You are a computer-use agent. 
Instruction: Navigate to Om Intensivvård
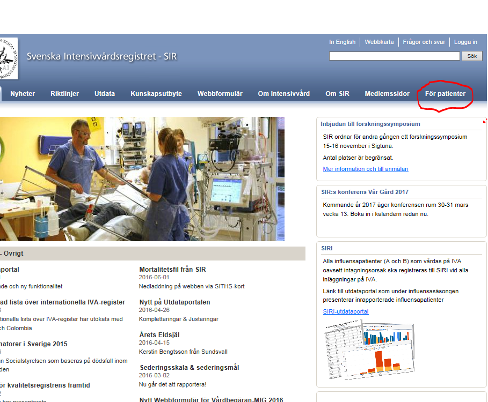point(284,94)
